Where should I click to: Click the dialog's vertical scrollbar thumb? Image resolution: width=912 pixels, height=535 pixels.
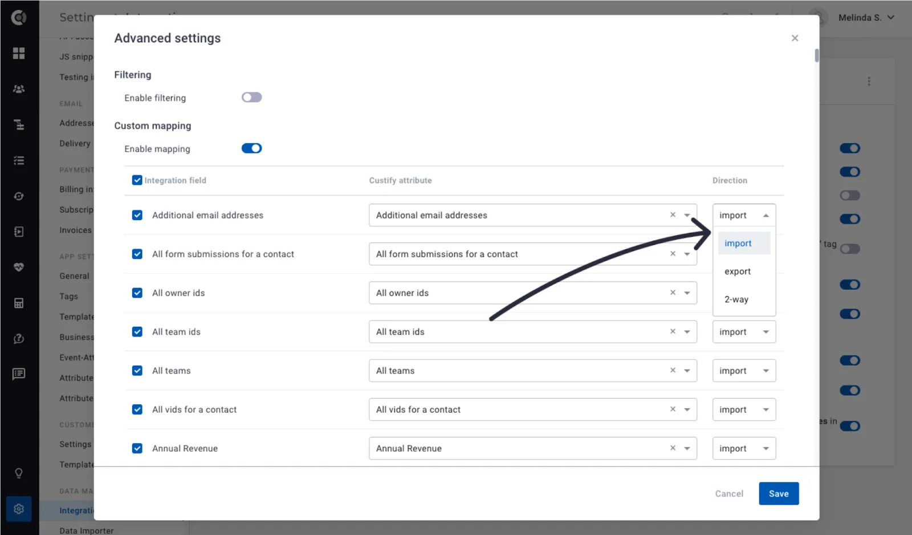tap(817, 55)
